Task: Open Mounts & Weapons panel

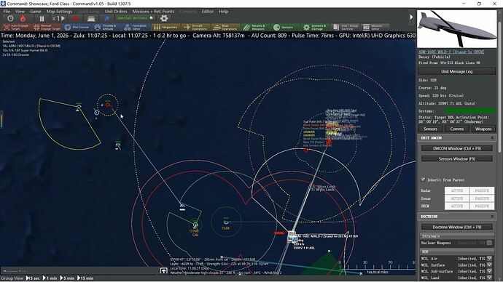Action: 255,27
